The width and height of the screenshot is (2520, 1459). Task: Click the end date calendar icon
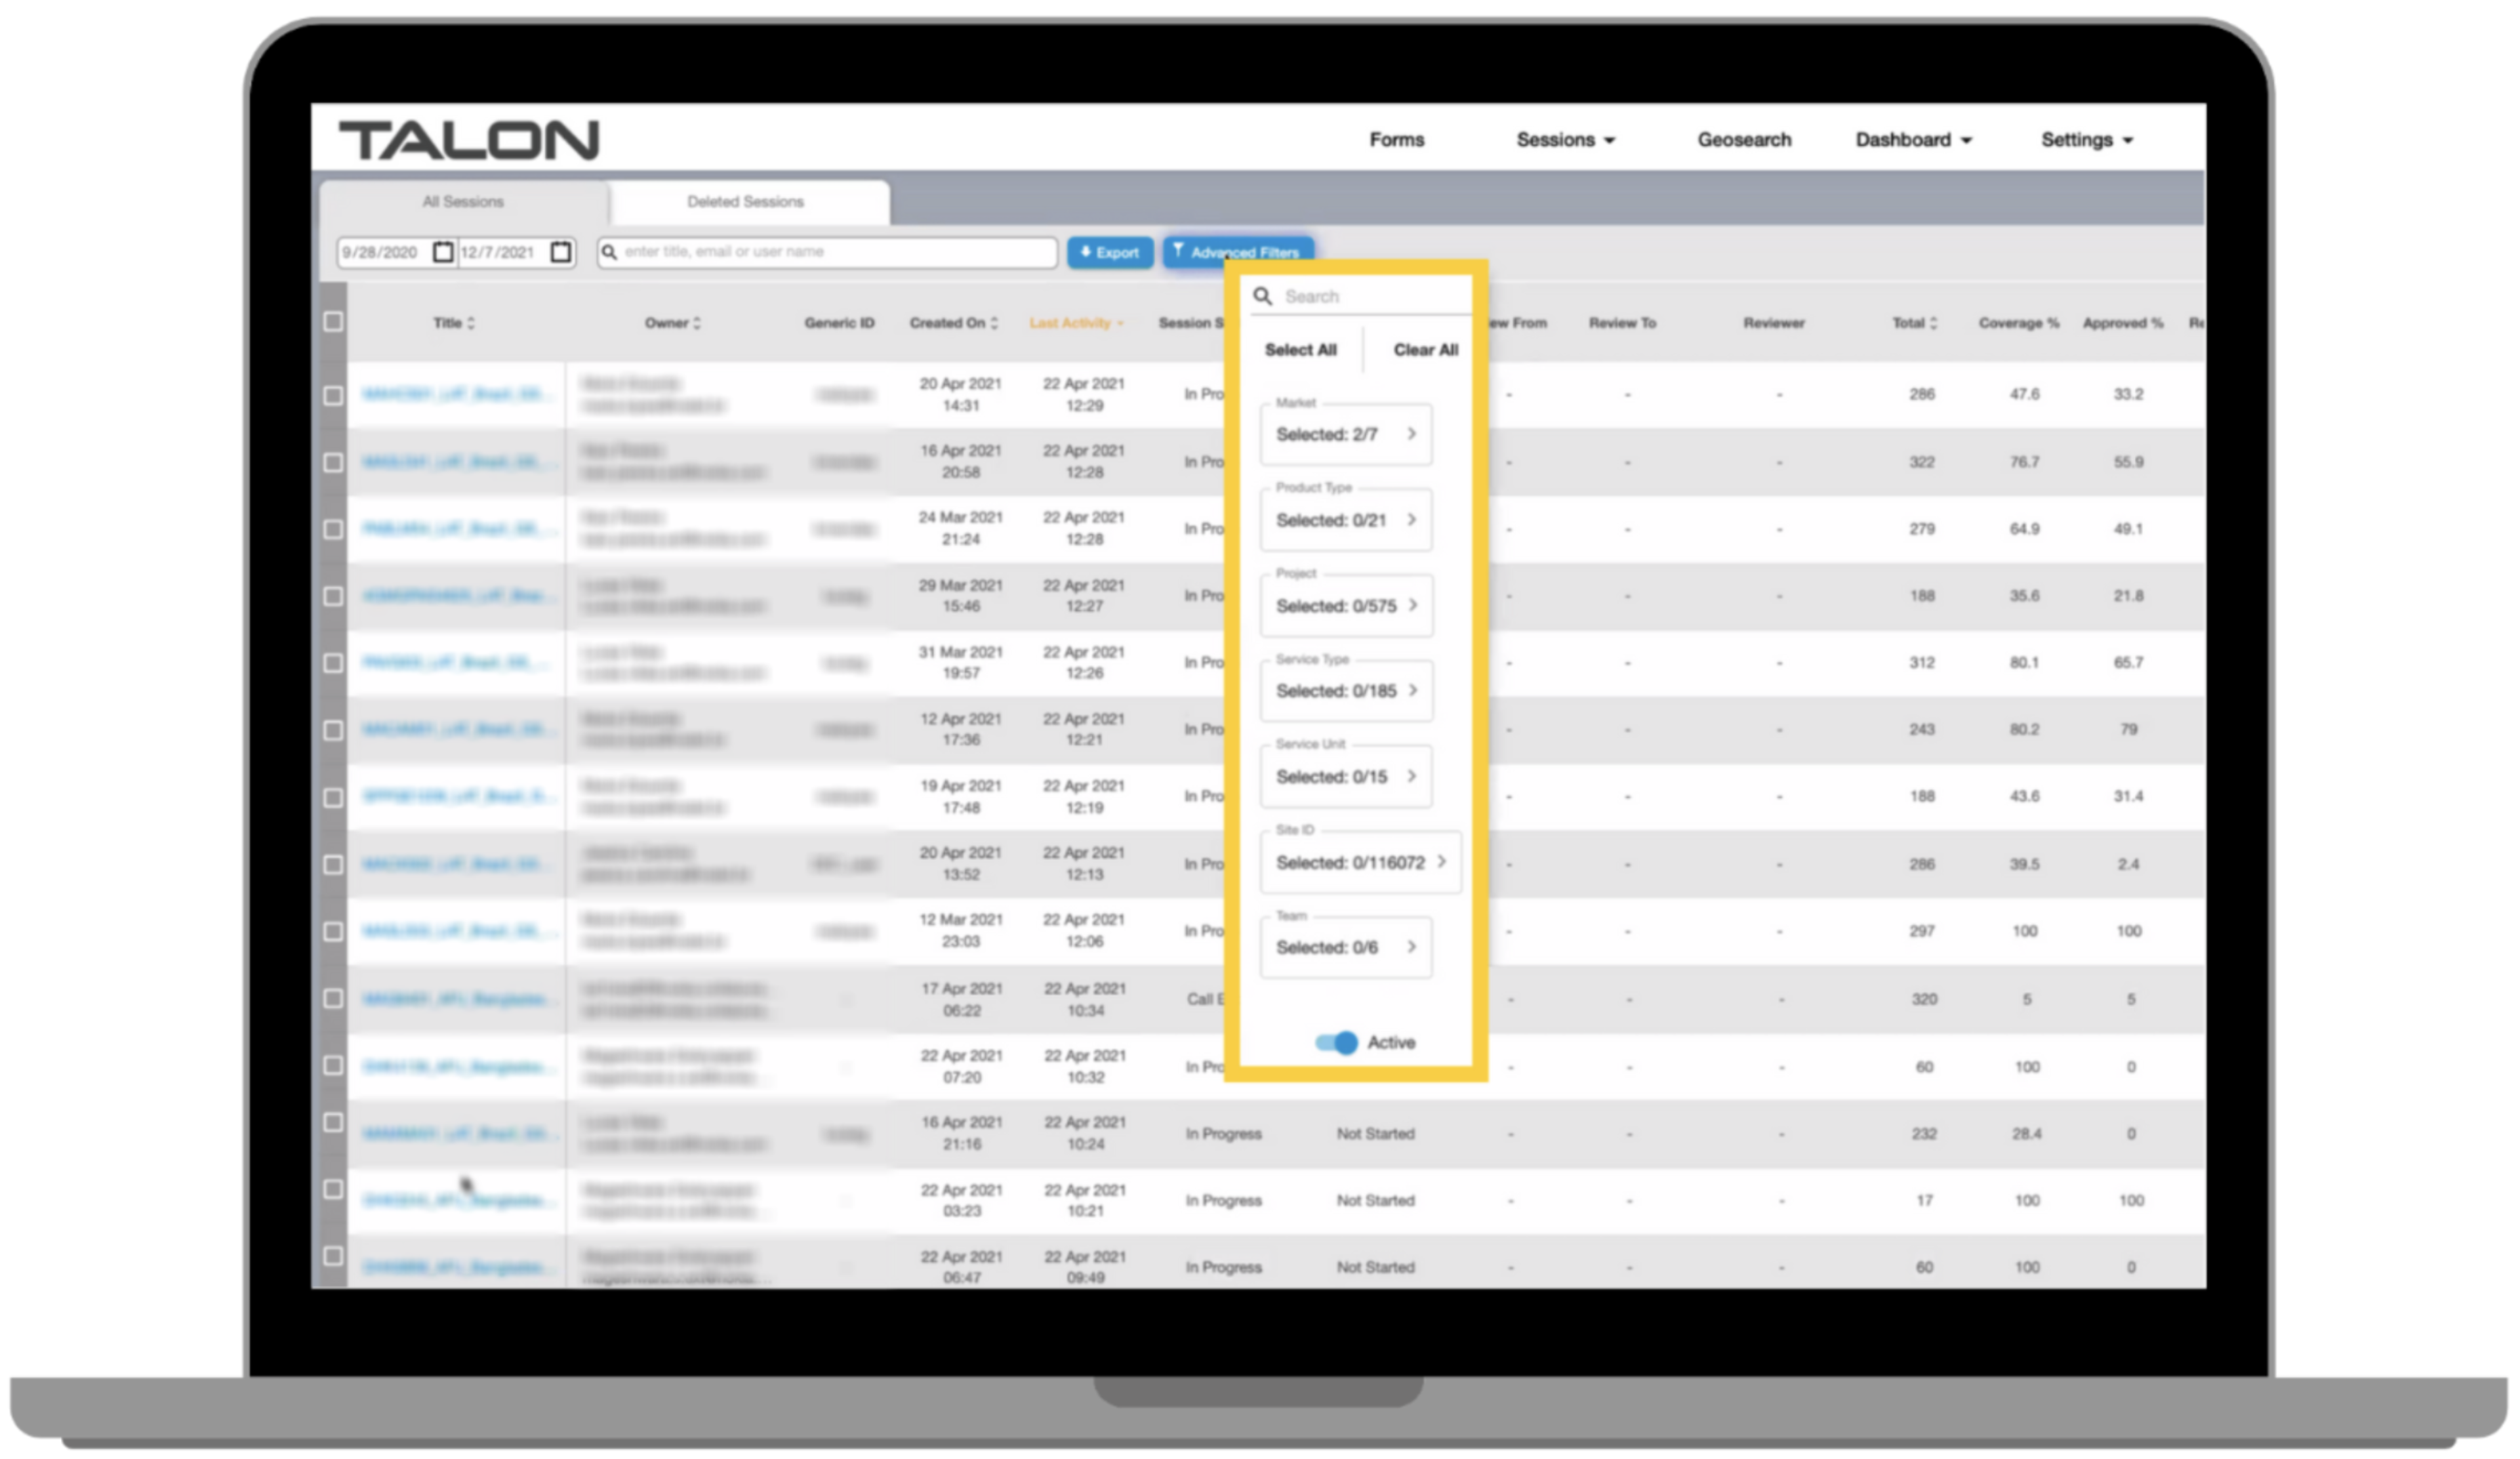[x=561, y=252]
